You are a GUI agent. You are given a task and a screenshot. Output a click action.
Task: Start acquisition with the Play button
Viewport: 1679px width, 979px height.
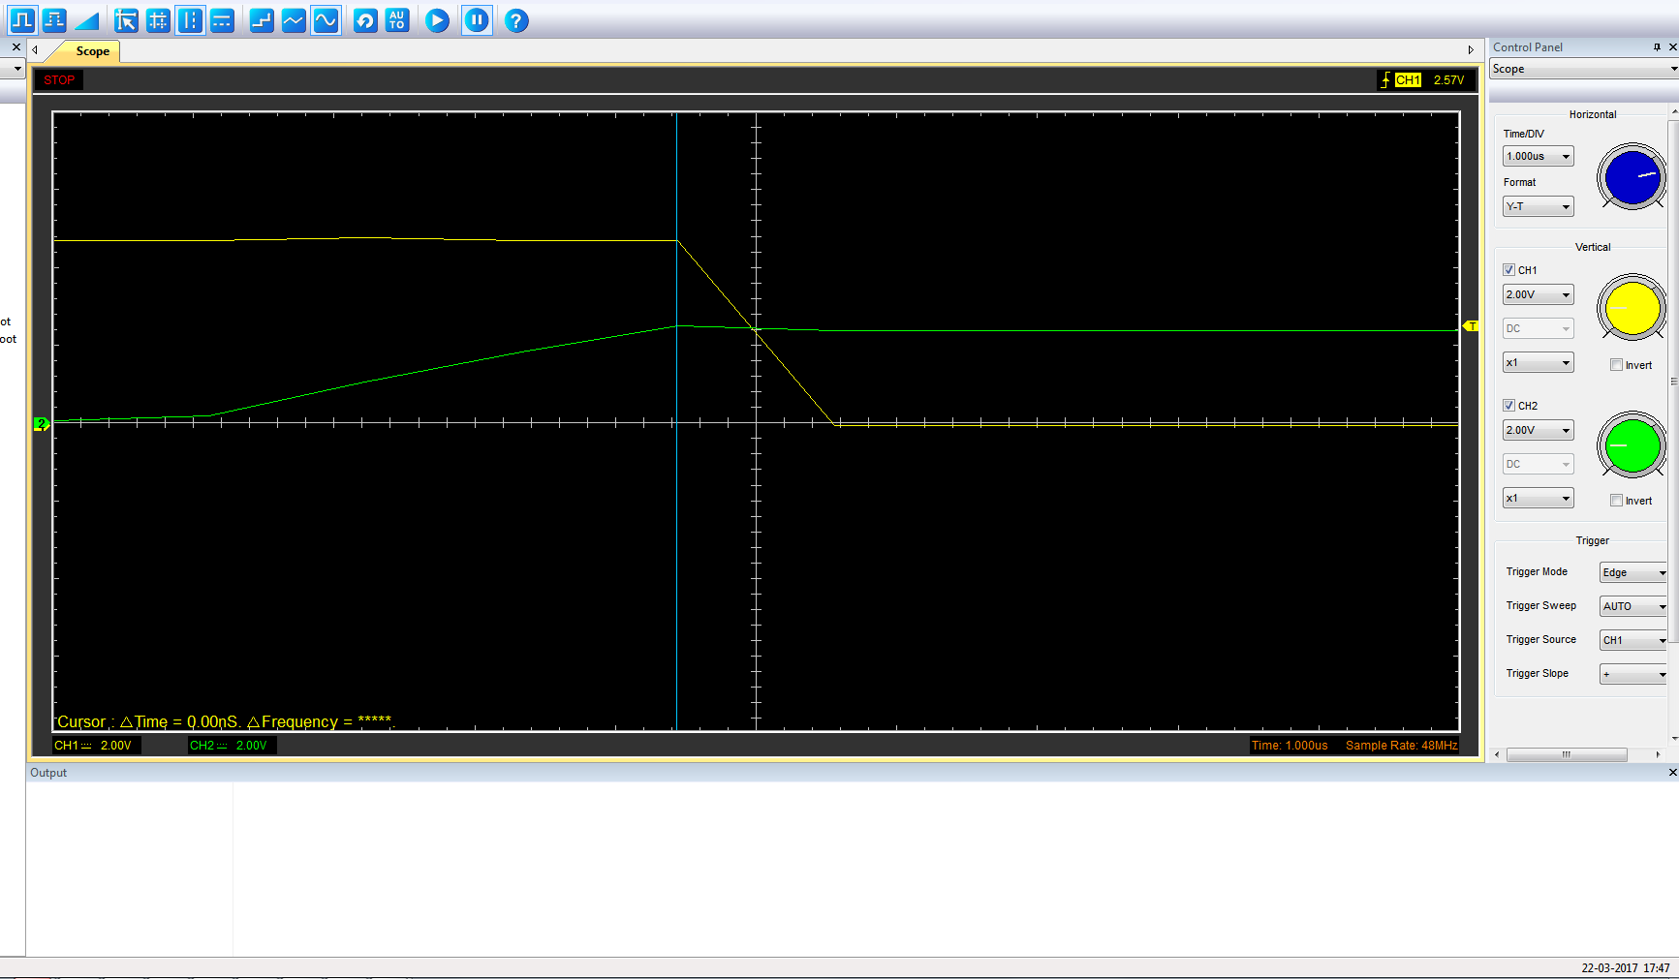pyautogui.click(x=437, y=20)
